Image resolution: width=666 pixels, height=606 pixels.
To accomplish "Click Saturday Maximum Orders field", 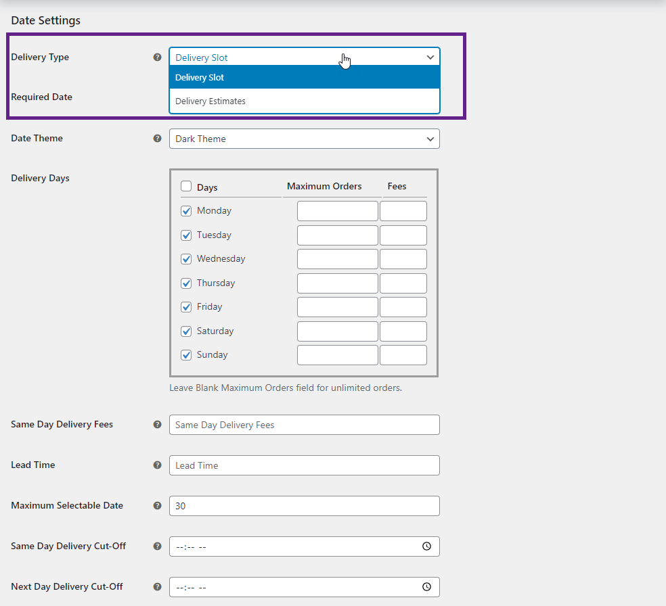I will [338, 331].
